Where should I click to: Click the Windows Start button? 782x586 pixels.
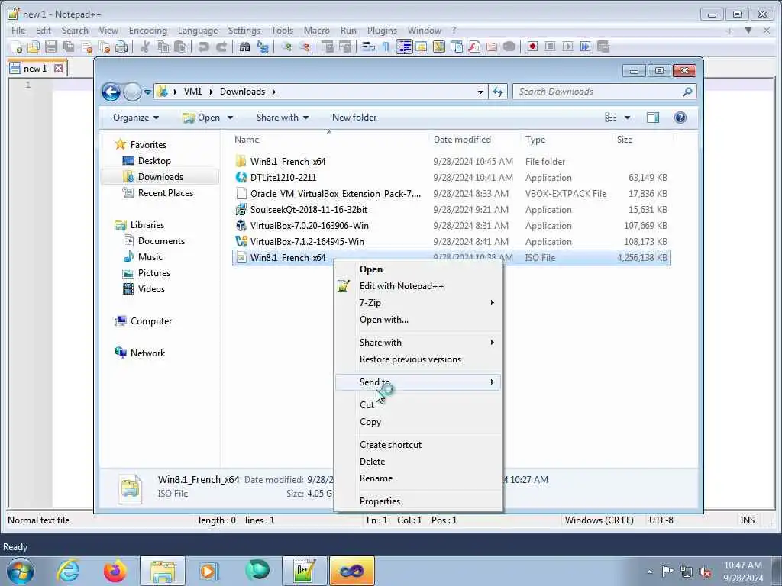coord(20,571)
